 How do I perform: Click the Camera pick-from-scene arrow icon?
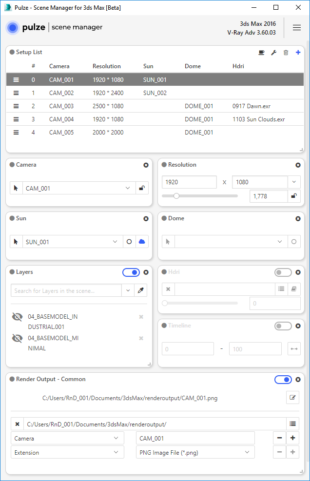click(16, 188)
